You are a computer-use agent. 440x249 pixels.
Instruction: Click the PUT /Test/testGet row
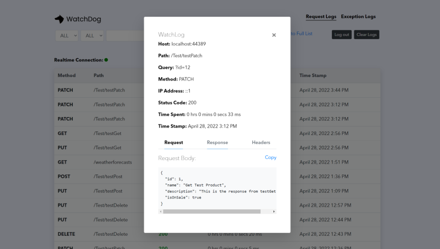point(217,148)
